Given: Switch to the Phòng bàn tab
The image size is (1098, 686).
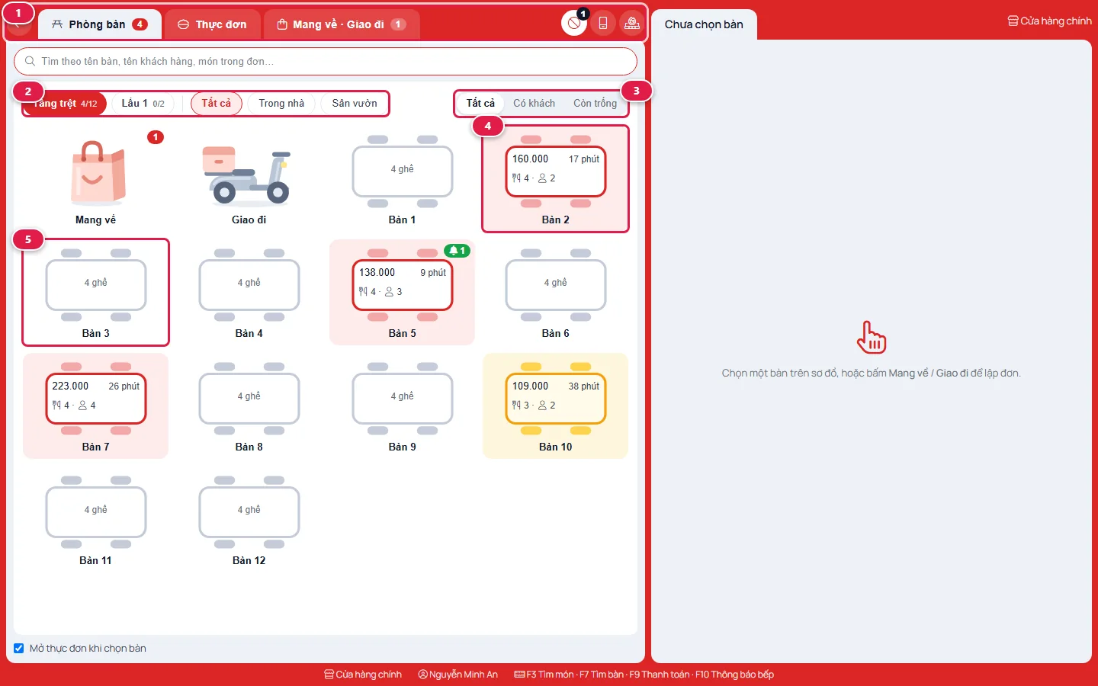Looking at the screenshot, I should tap(100, 24).
